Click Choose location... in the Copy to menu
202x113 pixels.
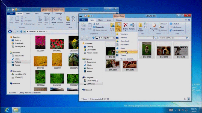coord(127,59)
